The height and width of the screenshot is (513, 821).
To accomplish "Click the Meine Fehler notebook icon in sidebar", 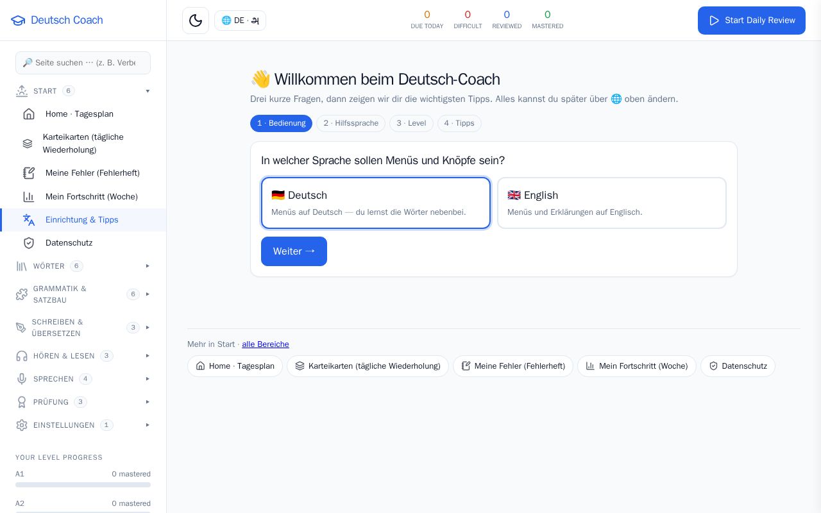I will [x=29, y=173].
